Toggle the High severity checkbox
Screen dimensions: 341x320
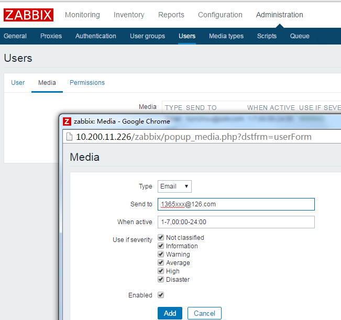point(161,271)
